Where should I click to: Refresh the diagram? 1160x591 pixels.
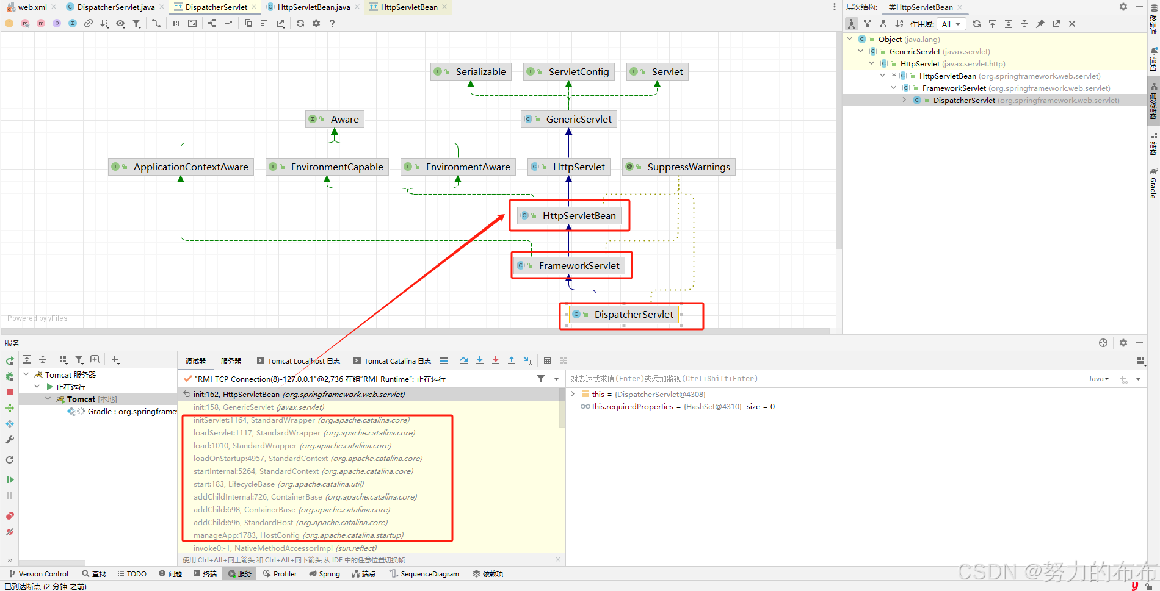click(x=300, y=23)
